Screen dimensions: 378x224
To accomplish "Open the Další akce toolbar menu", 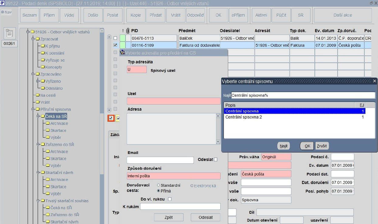I will [343, 15].
